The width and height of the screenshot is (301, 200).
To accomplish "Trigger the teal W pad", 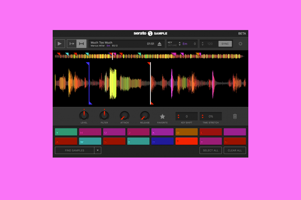I will pyautogui.click(x=90, y=141).
